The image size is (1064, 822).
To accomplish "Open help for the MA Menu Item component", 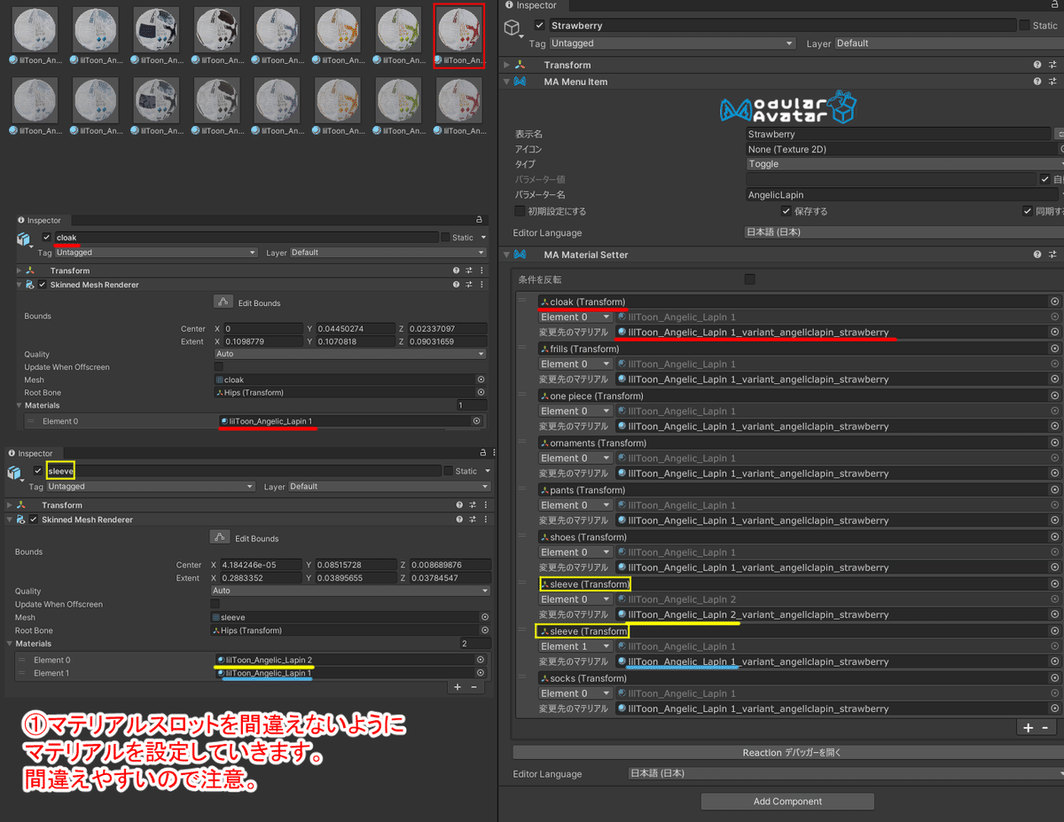I will 1036,81.
